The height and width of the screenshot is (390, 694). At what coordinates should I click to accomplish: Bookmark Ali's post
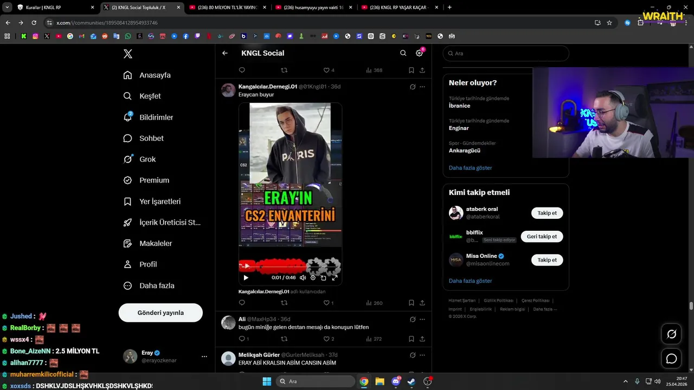click(412, 339)
